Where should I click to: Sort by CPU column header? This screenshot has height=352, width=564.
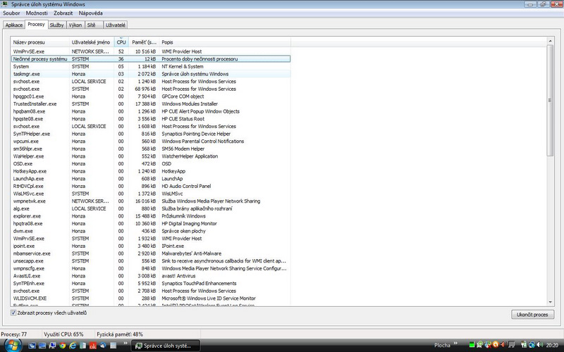click(121, 42)
